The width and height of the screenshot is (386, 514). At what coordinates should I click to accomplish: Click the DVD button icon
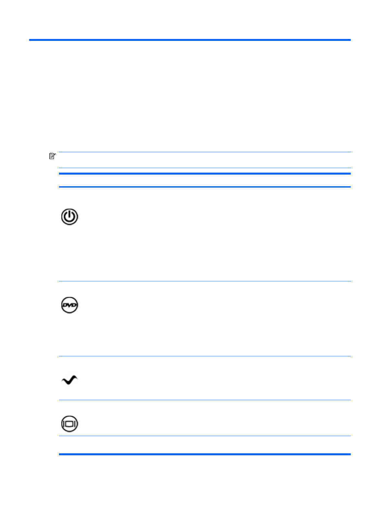coord(69,305)
